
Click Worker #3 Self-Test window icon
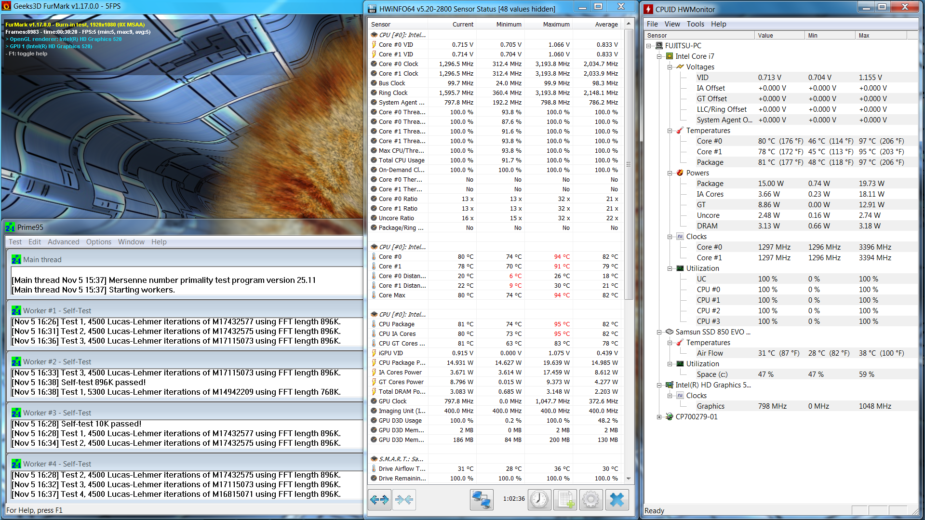(x=16, y=413)
